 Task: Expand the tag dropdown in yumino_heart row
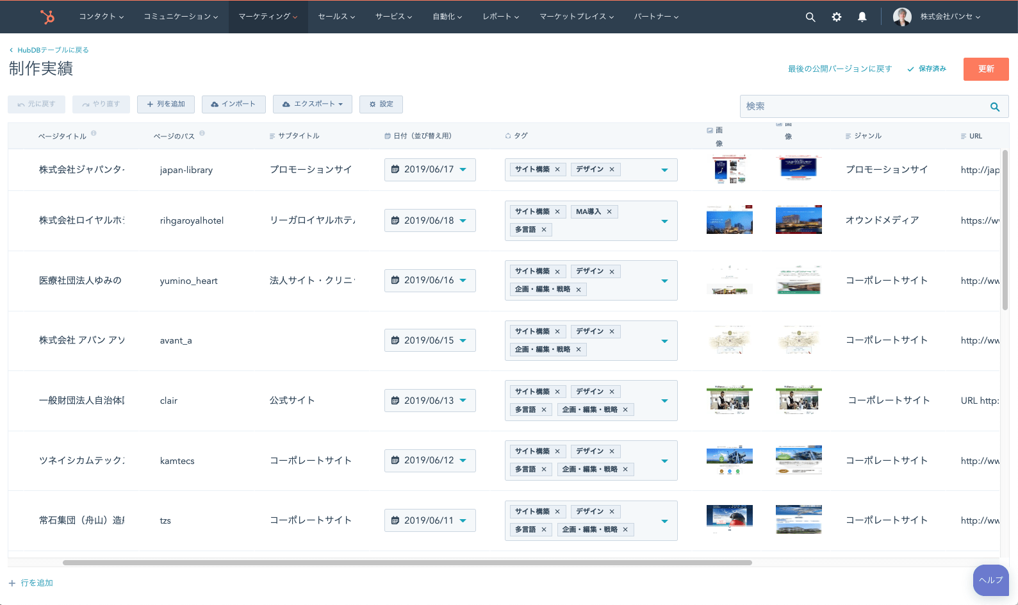pos(664,281)
